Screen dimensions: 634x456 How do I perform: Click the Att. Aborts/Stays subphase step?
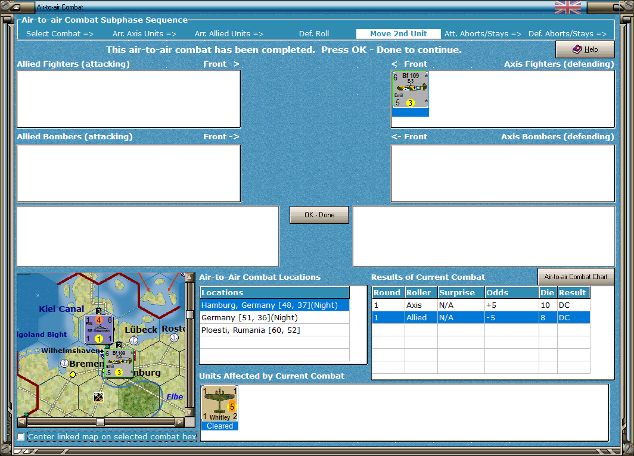(x=483, y=34)
